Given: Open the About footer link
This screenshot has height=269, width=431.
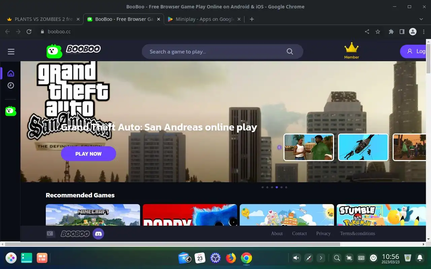Looking at the screenshot, I should [277, 233].
